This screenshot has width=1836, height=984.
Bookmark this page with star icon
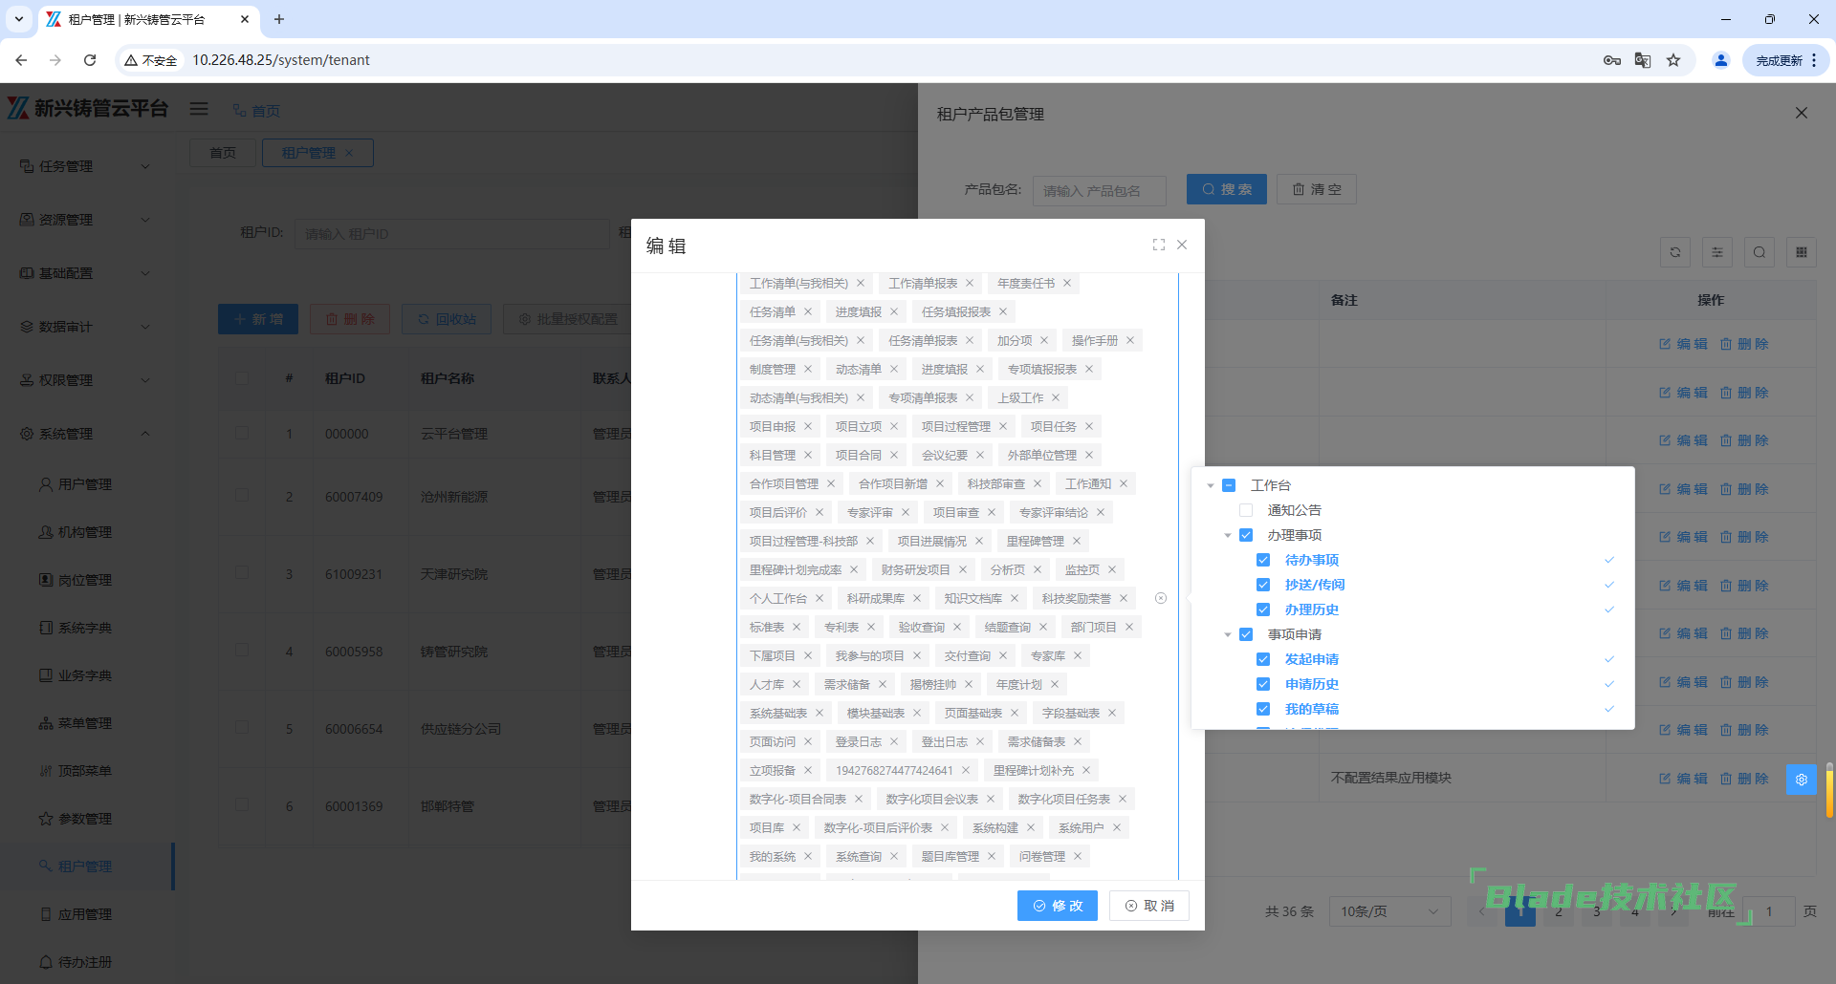click(x=1673, y=60)
